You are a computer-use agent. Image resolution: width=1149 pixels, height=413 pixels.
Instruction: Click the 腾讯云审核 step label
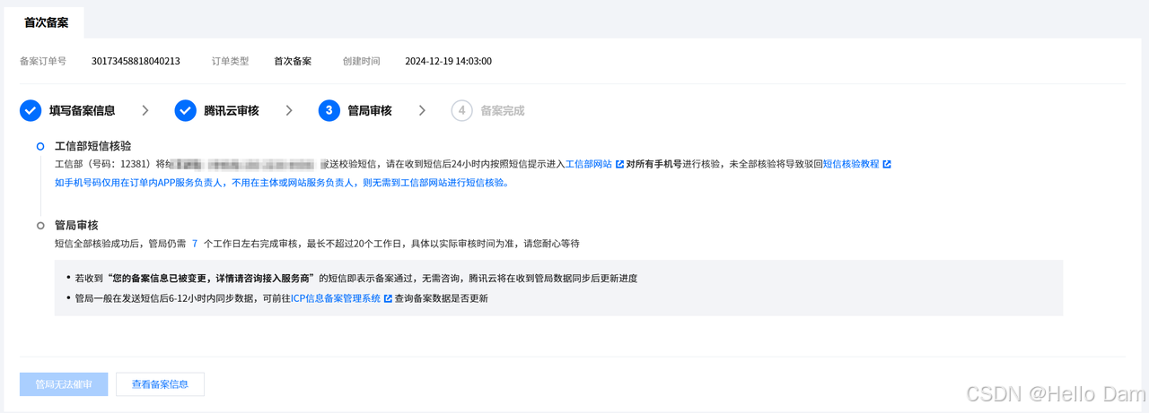232,111
